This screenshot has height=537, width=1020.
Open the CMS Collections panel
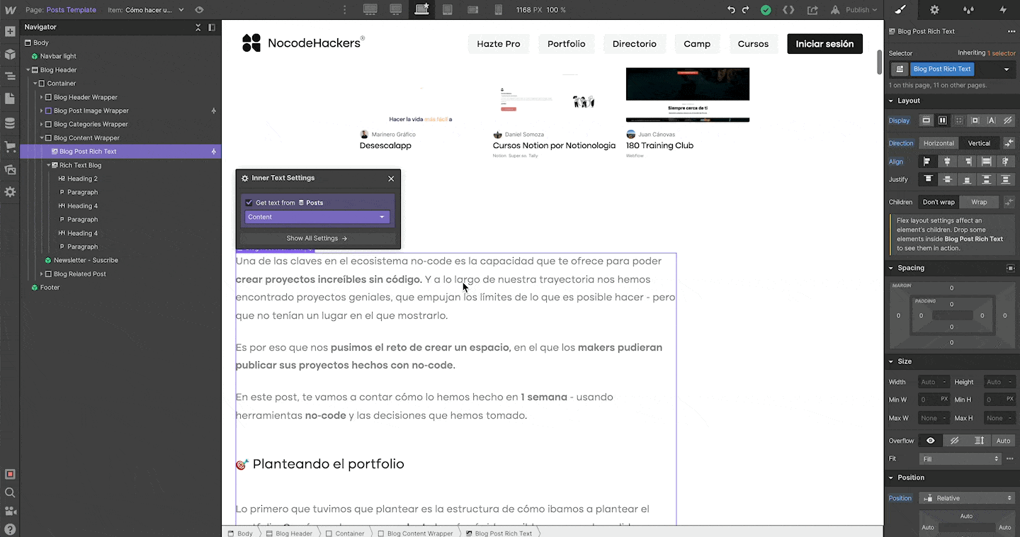(x=10, y=123)
